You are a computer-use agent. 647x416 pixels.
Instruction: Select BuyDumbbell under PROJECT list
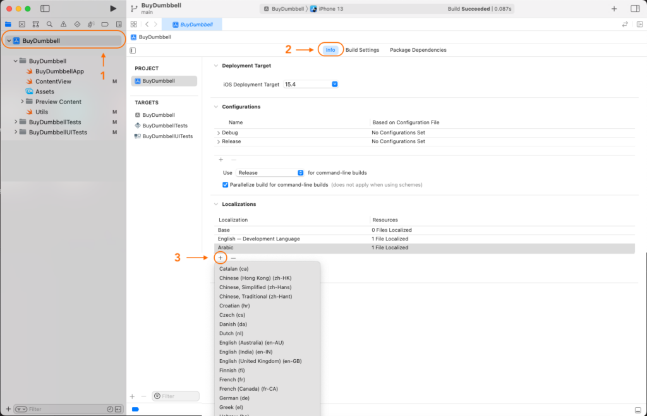click(x=164, y=81)
